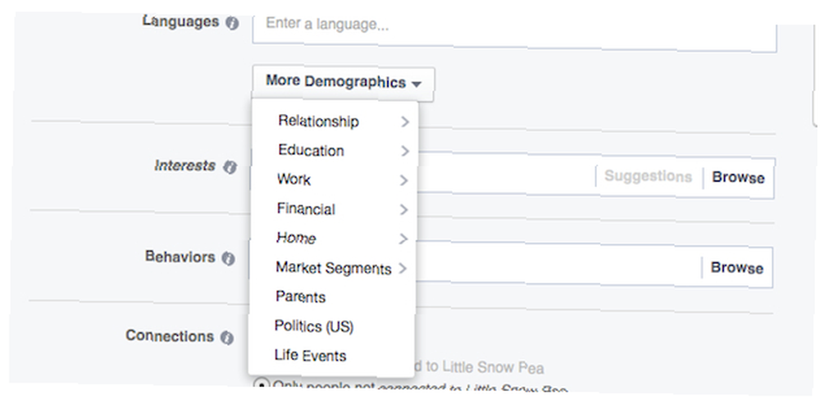
Task: Toggle the More Demographics dropdown
Action: click(x=343, y=83)
